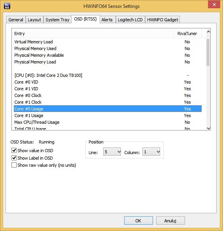Select the Physical Memory Load entry
The image size is (223, 231).
point(108,62)
